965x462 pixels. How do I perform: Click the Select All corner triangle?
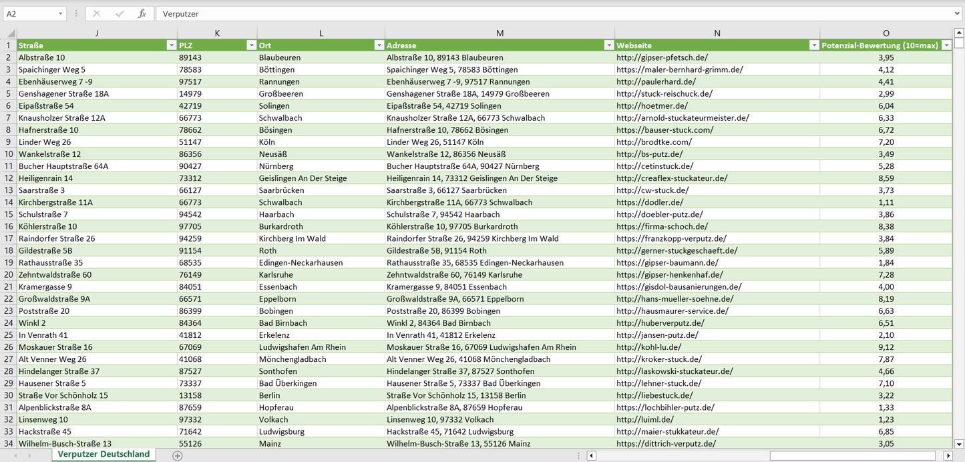tap(10, 33)
